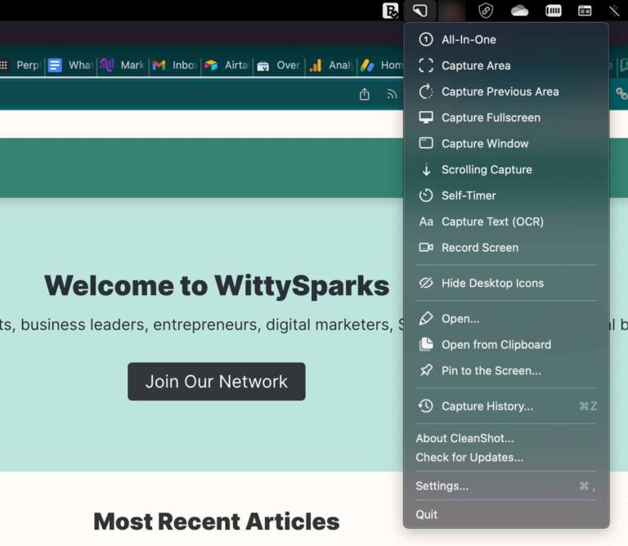This screenshot has width=628, height=546.
Task: Select All-In-One capture mode
Action: tap(506, 39)
